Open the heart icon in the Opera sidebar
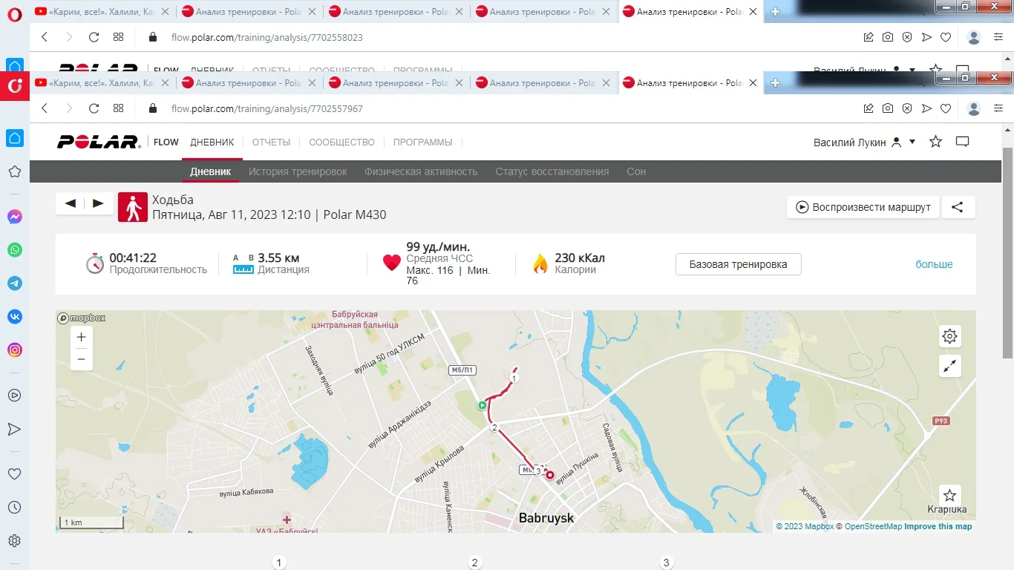Viewport: 1014px width, 570px height. [x=15, y=474]
